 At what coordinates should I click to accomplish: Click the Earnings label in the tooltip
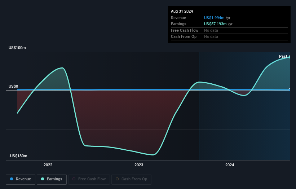[x=178, y=24]
